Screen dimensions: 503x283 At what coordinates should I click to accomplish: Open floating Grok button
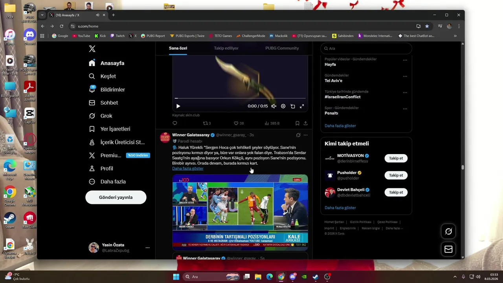click(448, 232)
